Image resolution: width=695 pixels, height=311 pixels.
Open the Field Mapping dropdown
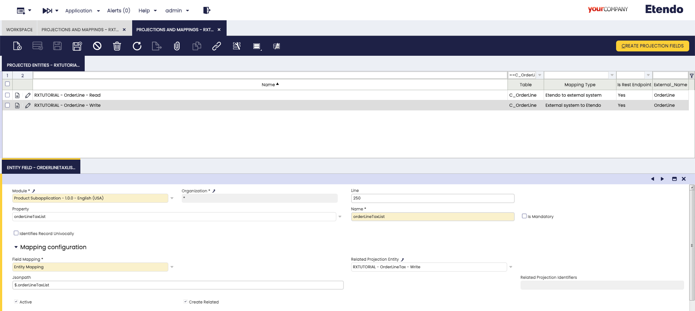click(172, 267)
